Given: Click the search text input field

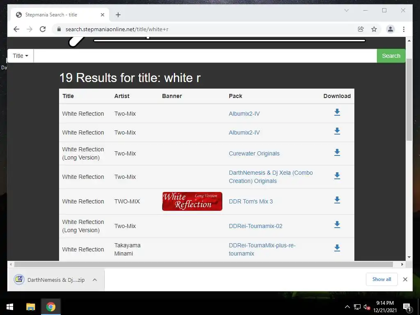Looking at the screenshot, I should coord(205,56).
